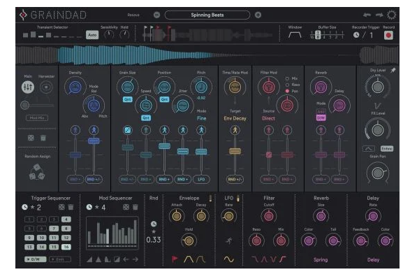Screen dimensions: 410x272
Task: Toggle Qnt under Position
Action: (x=164, y=99)
